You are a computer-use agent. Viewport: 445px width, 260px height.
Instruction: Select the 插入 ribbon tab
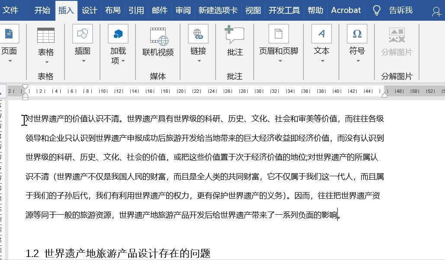click(x=66, y=10)
